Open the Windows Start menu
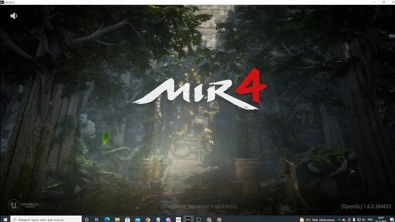Screen dimensions: 395x222 pyautogui.click(x=5, y=220)
